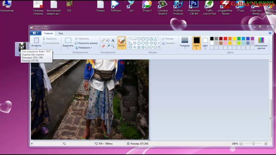Open the Picasa 3 desktop shortcut

click(147, 6)
